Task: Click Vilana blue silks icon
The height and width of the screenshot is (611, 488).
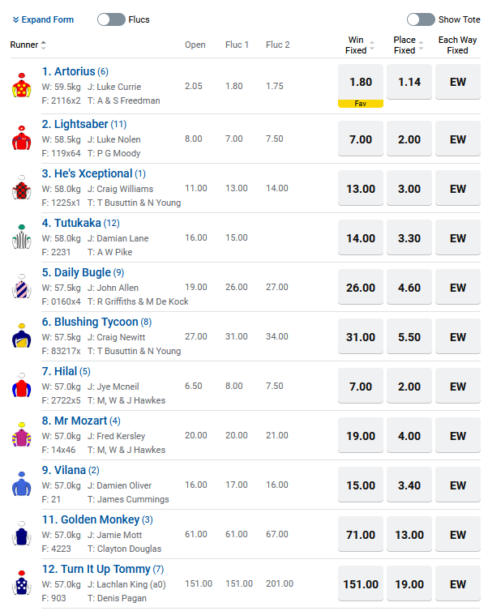Action: [x=21, y=485]
